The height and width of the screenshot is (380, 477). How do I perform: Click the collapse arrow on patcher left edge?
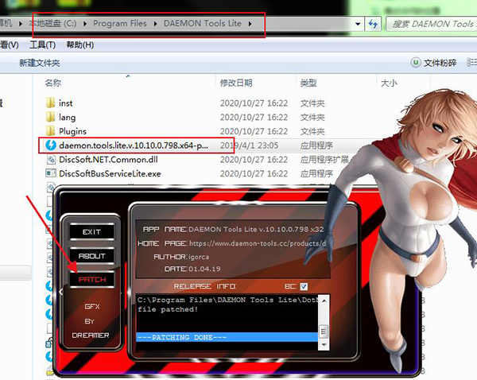pyautogui.click(x=61, y=293)
